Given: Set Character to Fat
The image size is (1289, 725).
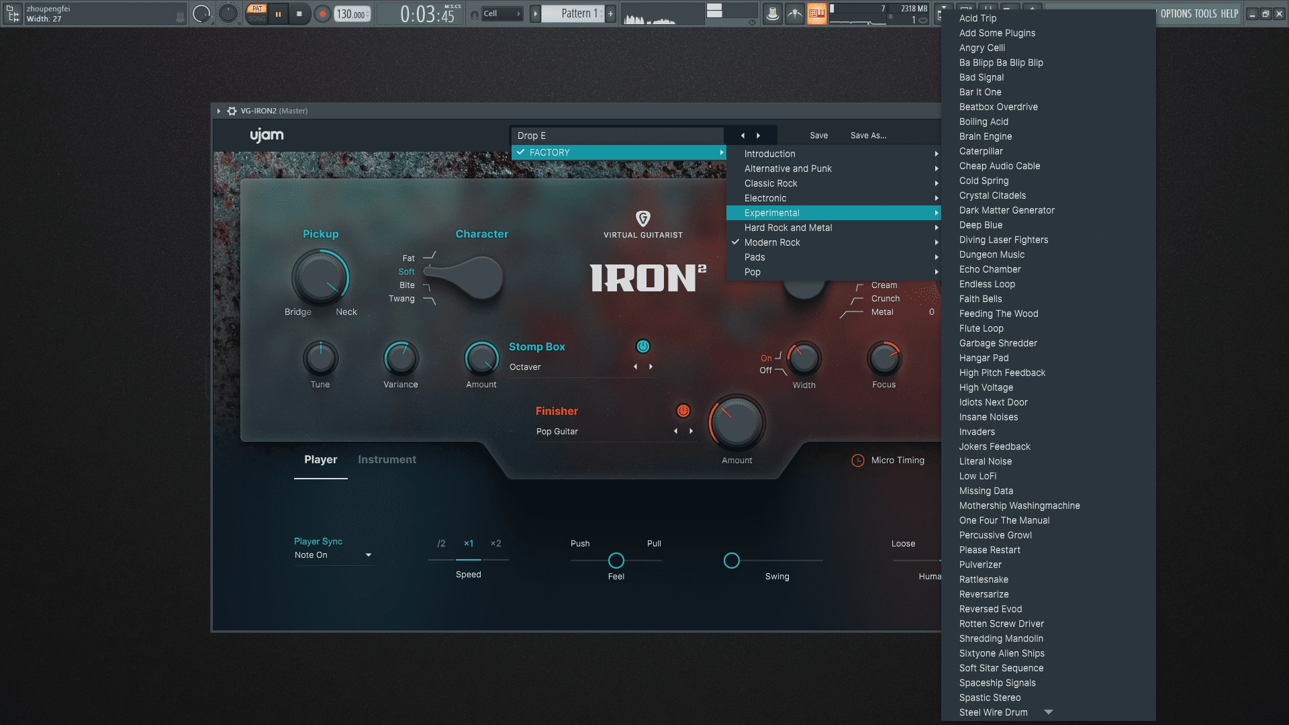Looking at the screenshot, I should [x=409, y=258].
